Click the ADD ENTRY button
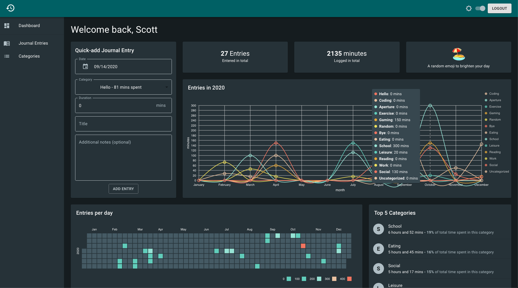 coord(123,189)
